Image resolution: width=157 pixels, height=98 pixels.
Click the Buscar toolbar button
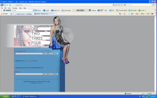tap(38, 10)
